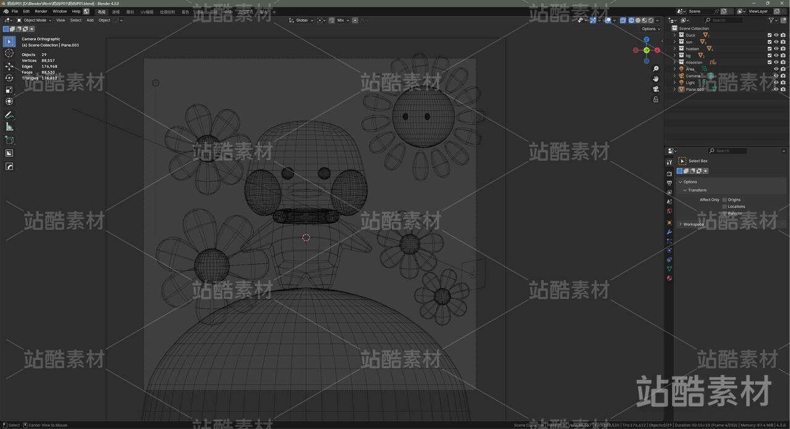Open the Object Mode dropdown
The image size is (790, 429).
(x=35, y=20)
